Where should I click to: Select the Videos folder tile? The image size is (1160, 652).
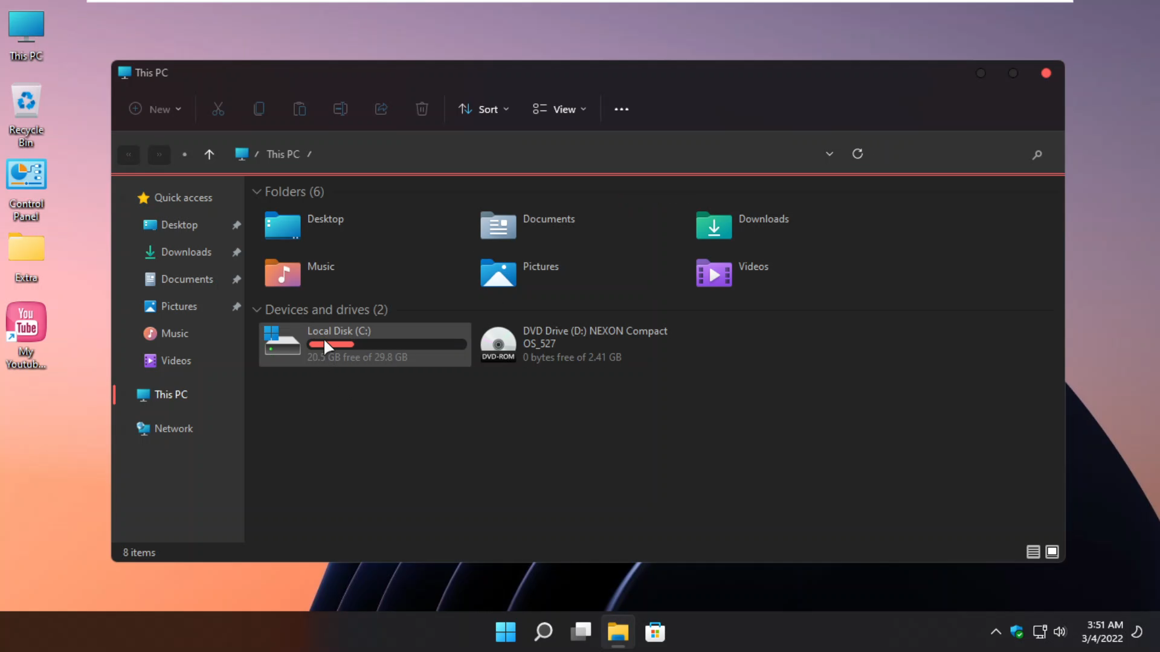732,273
